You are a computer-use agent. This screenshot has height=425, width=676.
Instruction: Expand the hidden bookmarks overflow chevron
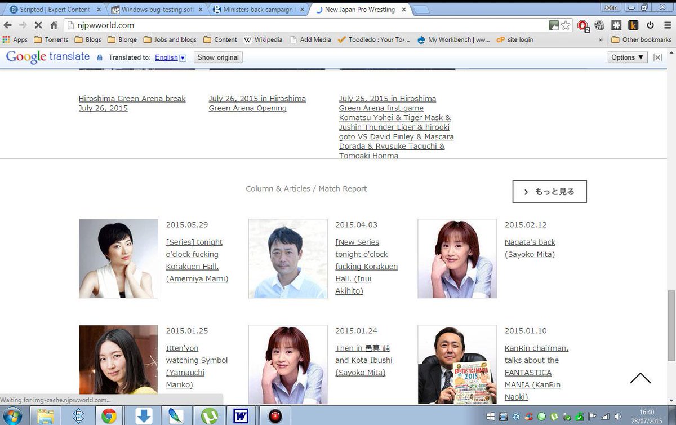601,40
